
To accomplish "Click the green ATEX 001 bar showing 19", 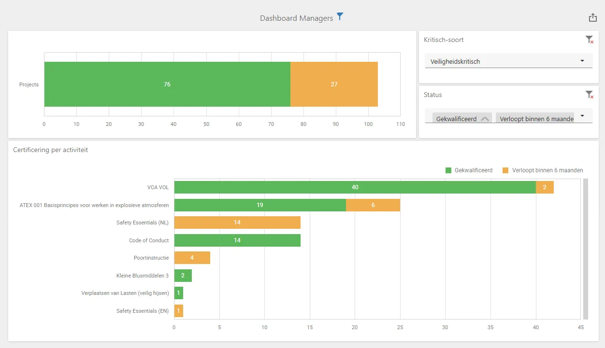I will pyautogui.click(x=260, y=205).
